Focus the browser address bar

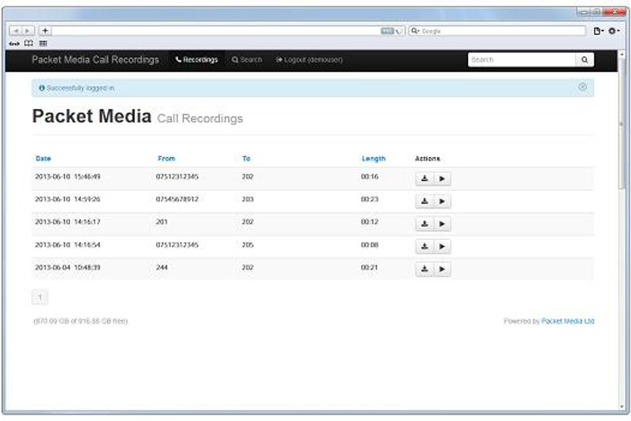tap(216, 31)
